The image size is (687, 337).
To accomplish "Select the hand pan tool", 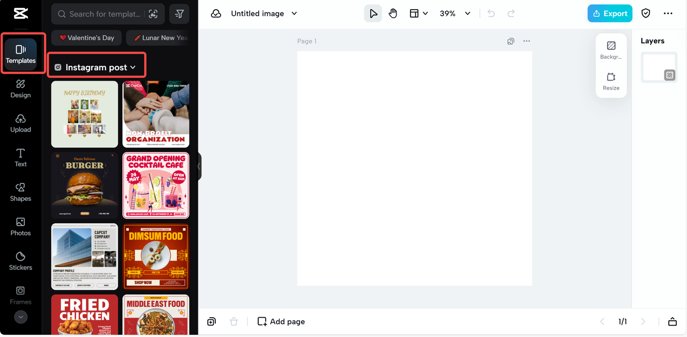I will click(393, 13).
